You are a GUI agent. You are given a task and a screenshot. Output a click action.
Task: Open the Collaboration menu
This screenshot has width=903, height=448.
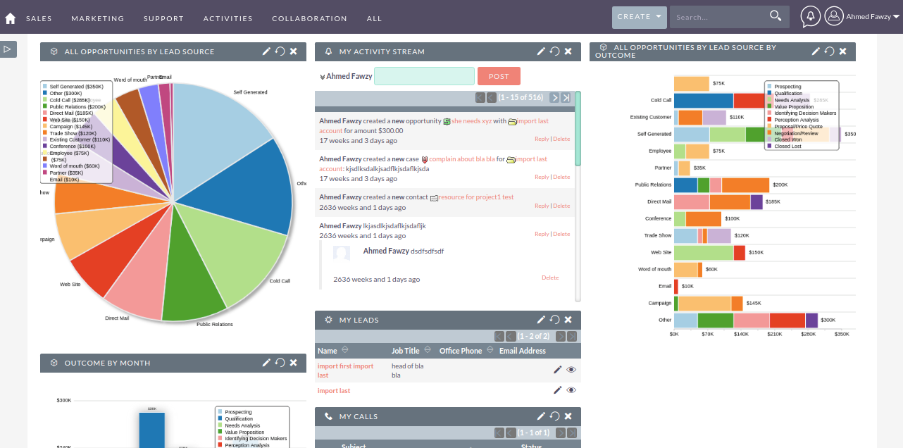[x=309, y=18]
